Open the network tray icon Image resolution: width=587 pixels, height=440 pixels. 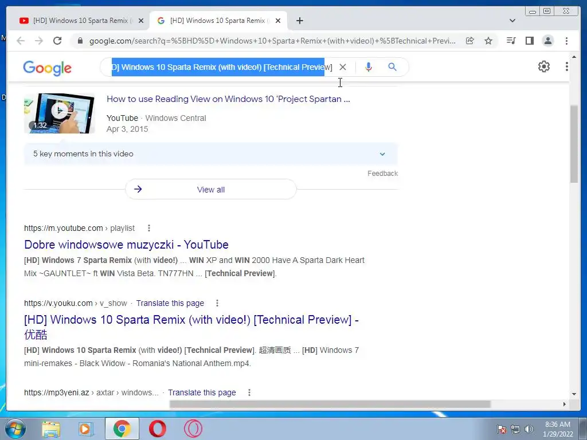pyautogui.click(x=515, y=429)
